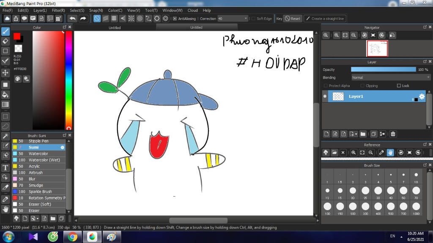Click the rainbow hue slider bar
The image size is (433, 243).
point(69,80)
